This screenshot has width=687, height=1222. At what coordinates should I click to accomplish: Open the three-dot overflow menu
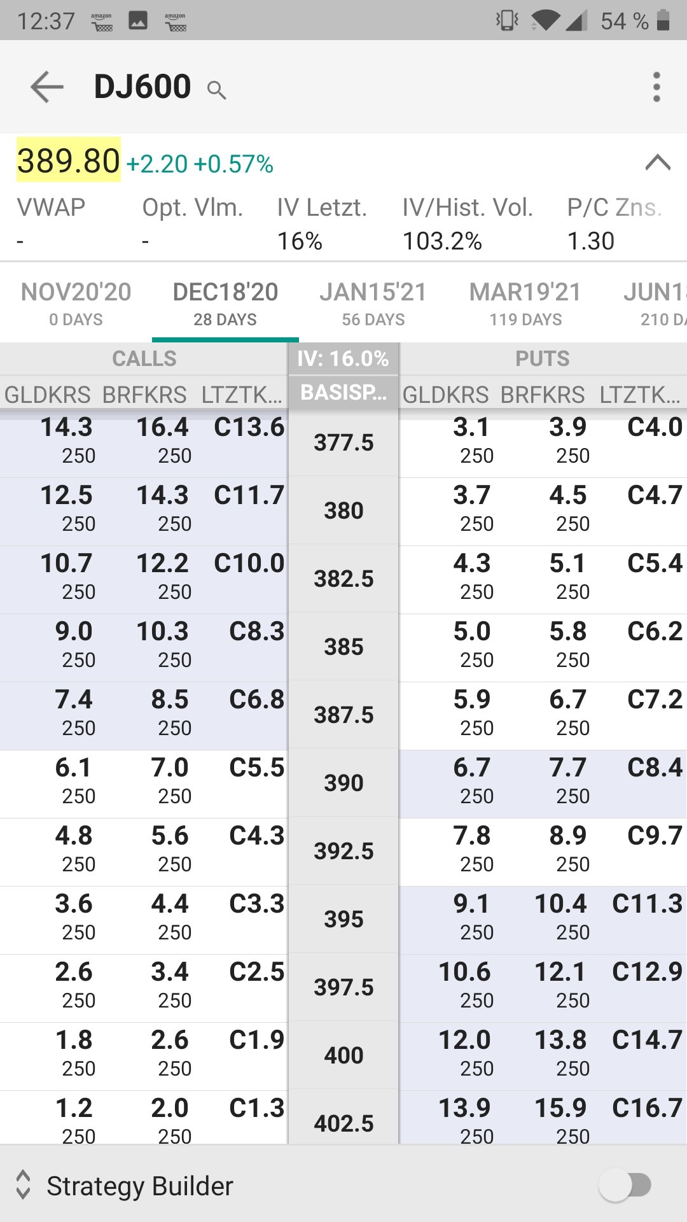pyautogui.click(x=656, y=87)
